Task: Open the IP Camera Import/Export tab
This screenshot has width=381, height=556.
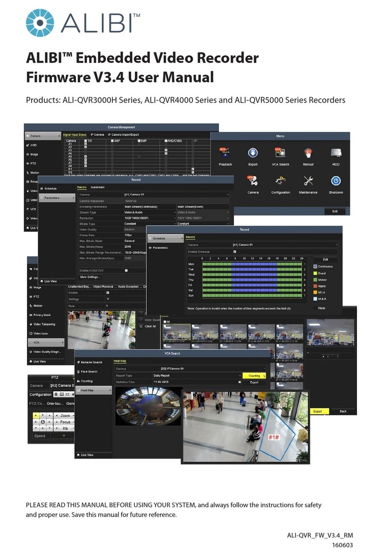Action: click(x=123, y=135)
